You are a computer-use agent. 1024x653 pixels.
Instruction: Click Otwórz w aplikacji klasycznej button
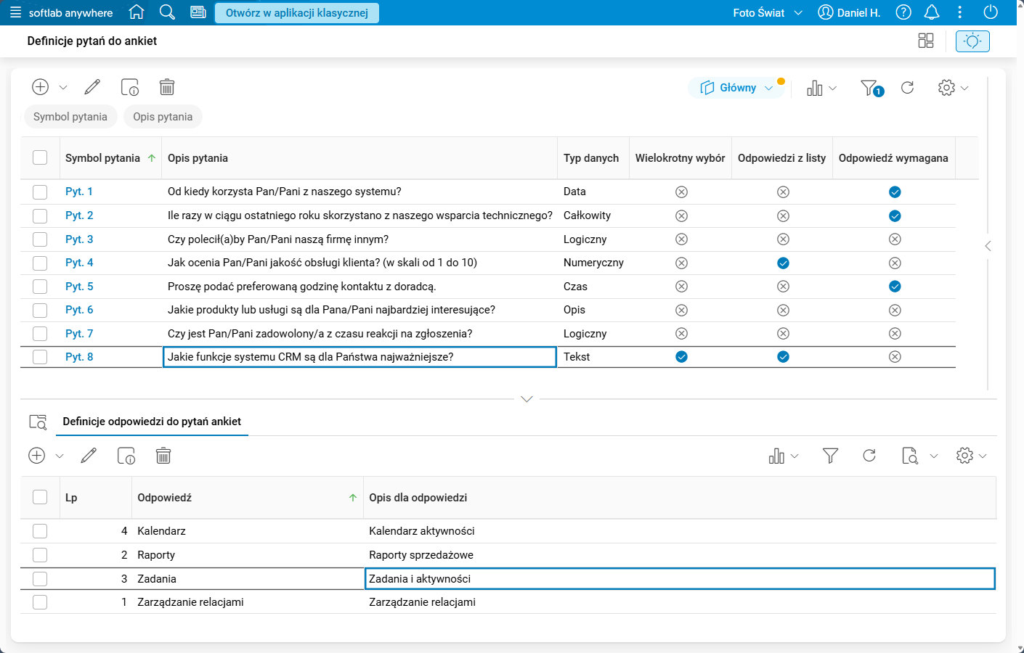point(296,12)
